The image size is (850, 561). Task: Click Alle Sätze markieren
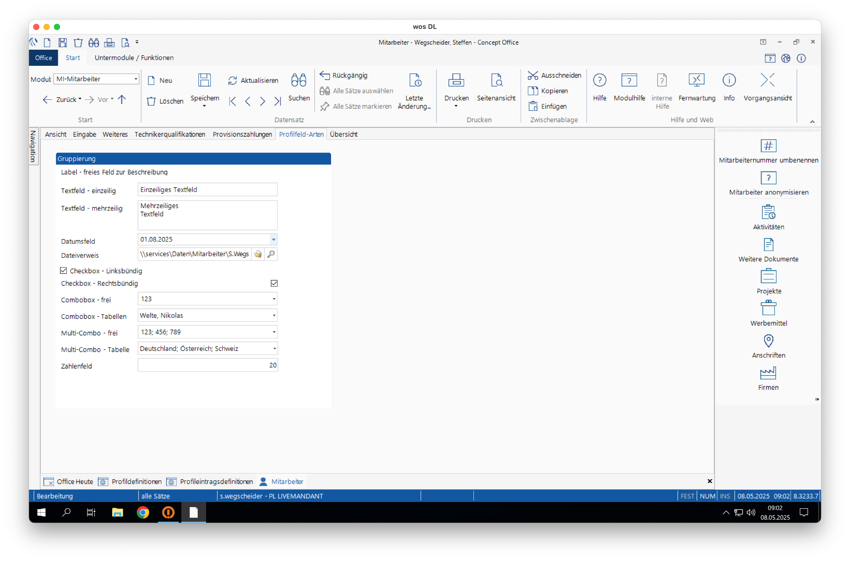(x=356, y=106)
